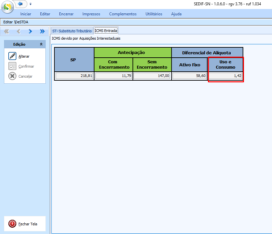Click Uso e Consumo field 1,42
The height and width of the screenshot is (234, 272).
coord(225,76)
